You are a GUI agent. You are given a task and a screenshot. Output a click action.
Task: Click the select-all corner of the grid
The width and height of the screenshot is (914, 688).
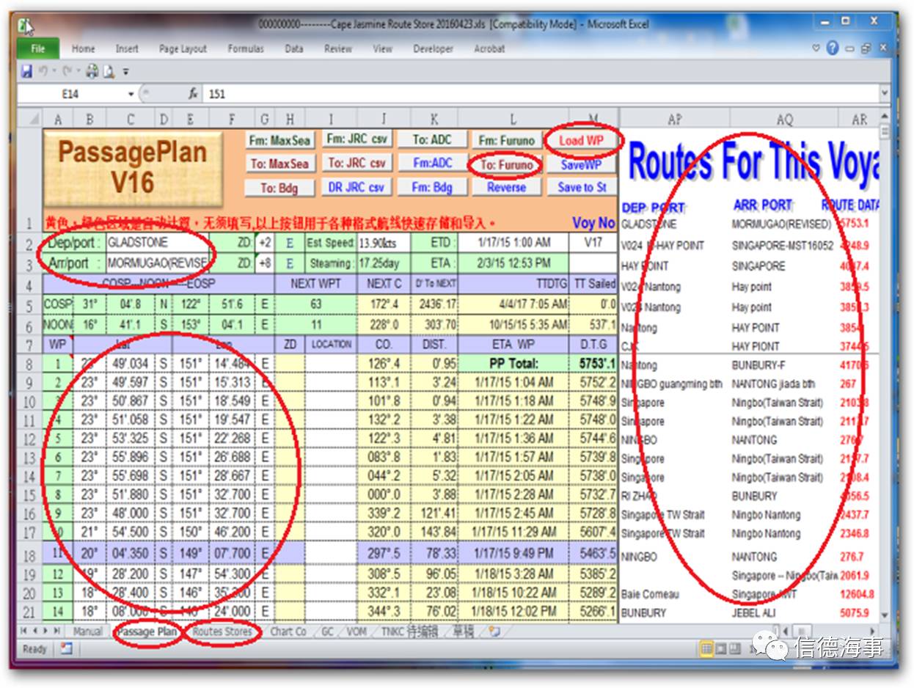[x=31, y=119]
